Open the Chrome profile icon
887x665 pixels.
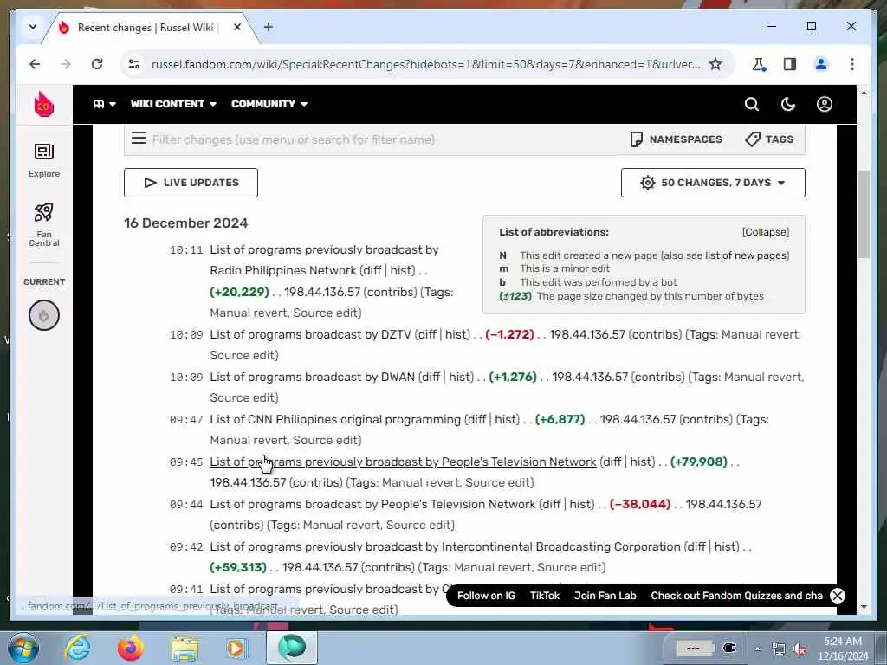coord(821,64)
